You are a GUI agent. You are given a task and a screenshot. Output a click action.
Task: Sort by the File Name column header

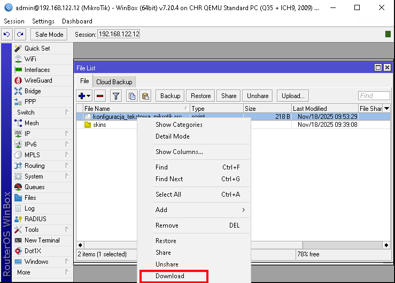click(136, 109)
